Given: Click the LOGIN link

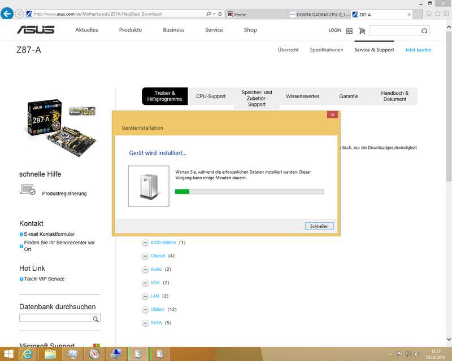Looking at the screenshot, I should (x=334, y=30).
